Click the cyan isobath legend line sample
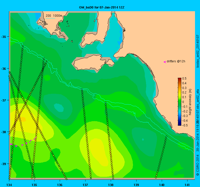The height and width of the screenshot is (187, 200). coord(50,18)
